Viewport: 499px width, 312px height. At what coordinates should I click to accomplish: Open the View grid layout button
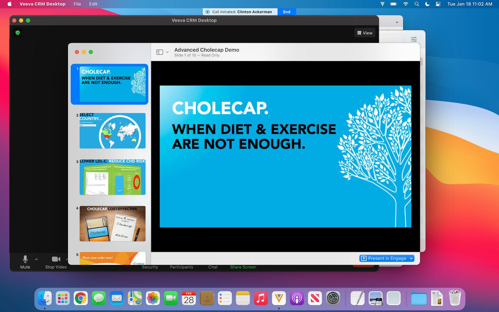click(x=365, y=33)
